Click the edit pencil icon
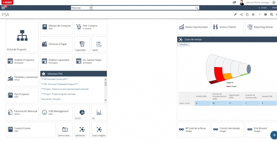The height and width of the screenshot is (142, 277). [x=235, y=14]
